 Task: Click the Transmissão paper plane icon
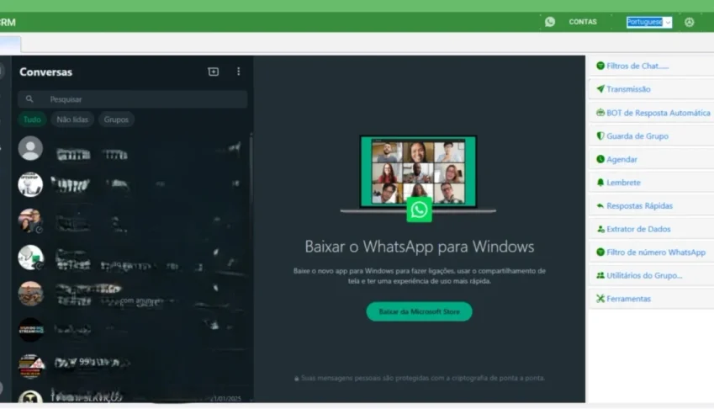click(600, 89)
